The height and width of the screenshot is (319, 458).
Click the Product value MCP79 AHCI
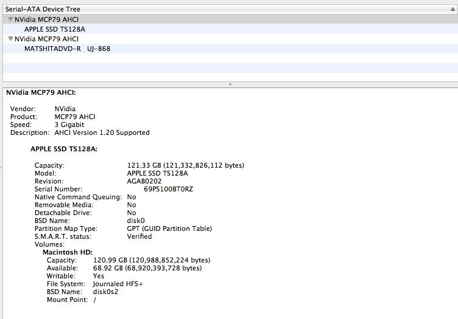75,117
